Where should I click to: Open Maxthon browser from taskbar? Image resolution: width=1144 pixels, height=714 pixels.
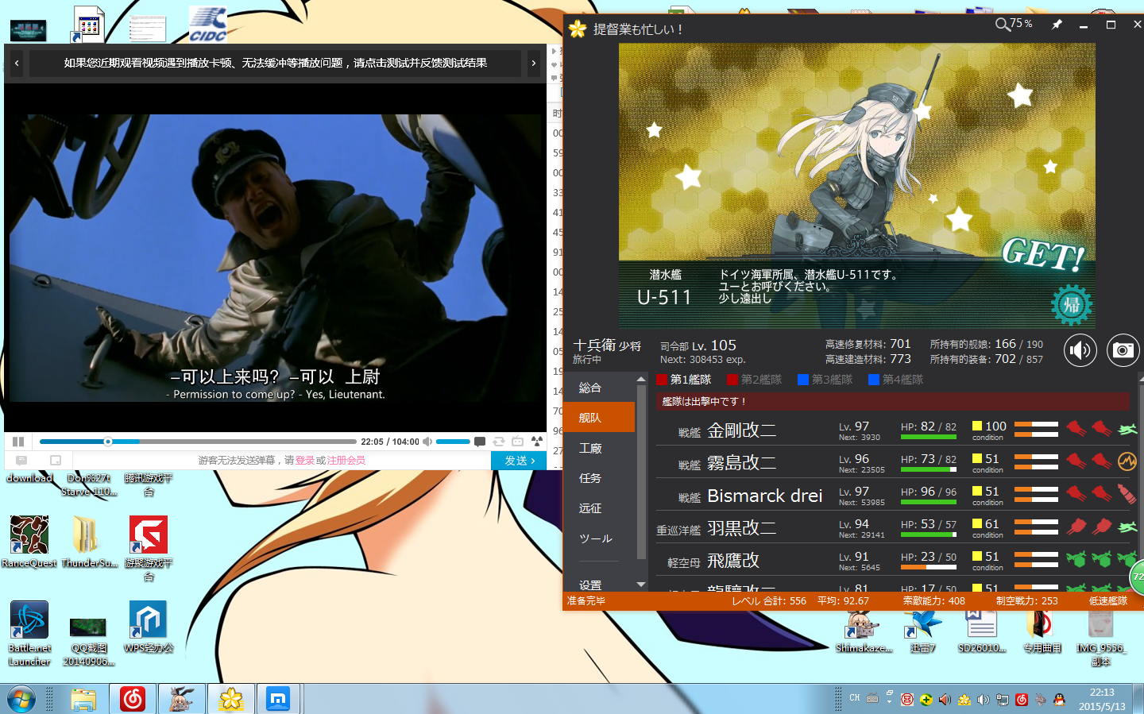(x=278, y=700)
